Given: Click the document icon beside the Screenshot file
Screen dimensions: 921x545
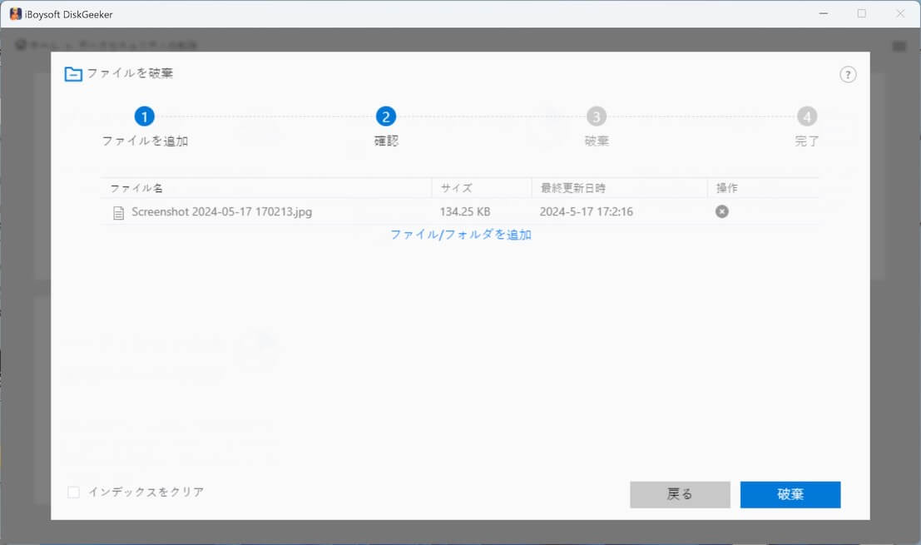Looking at the screenshot, I should [x=118, y=213].
